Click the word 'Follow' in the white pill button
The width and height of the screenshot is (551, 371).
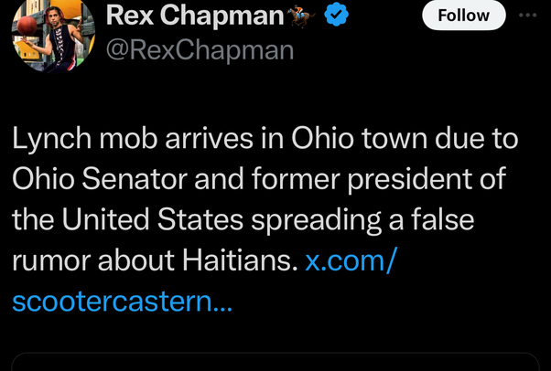point(462,16)
